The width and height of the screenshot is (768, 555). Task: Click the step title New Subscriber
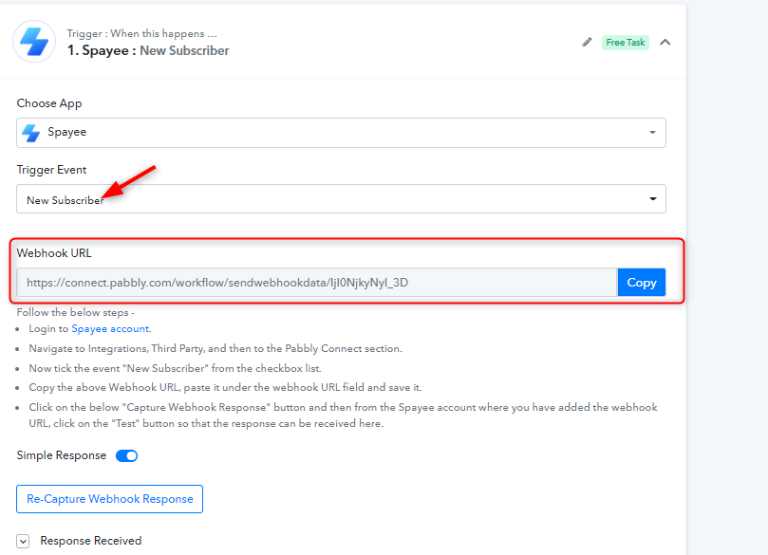pyautogui.click(x=184, y=50)
